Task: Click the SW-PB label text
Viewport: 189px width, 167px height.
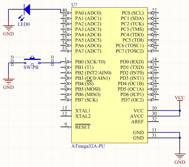Action: pyautogui.click(x=31, y=67)
